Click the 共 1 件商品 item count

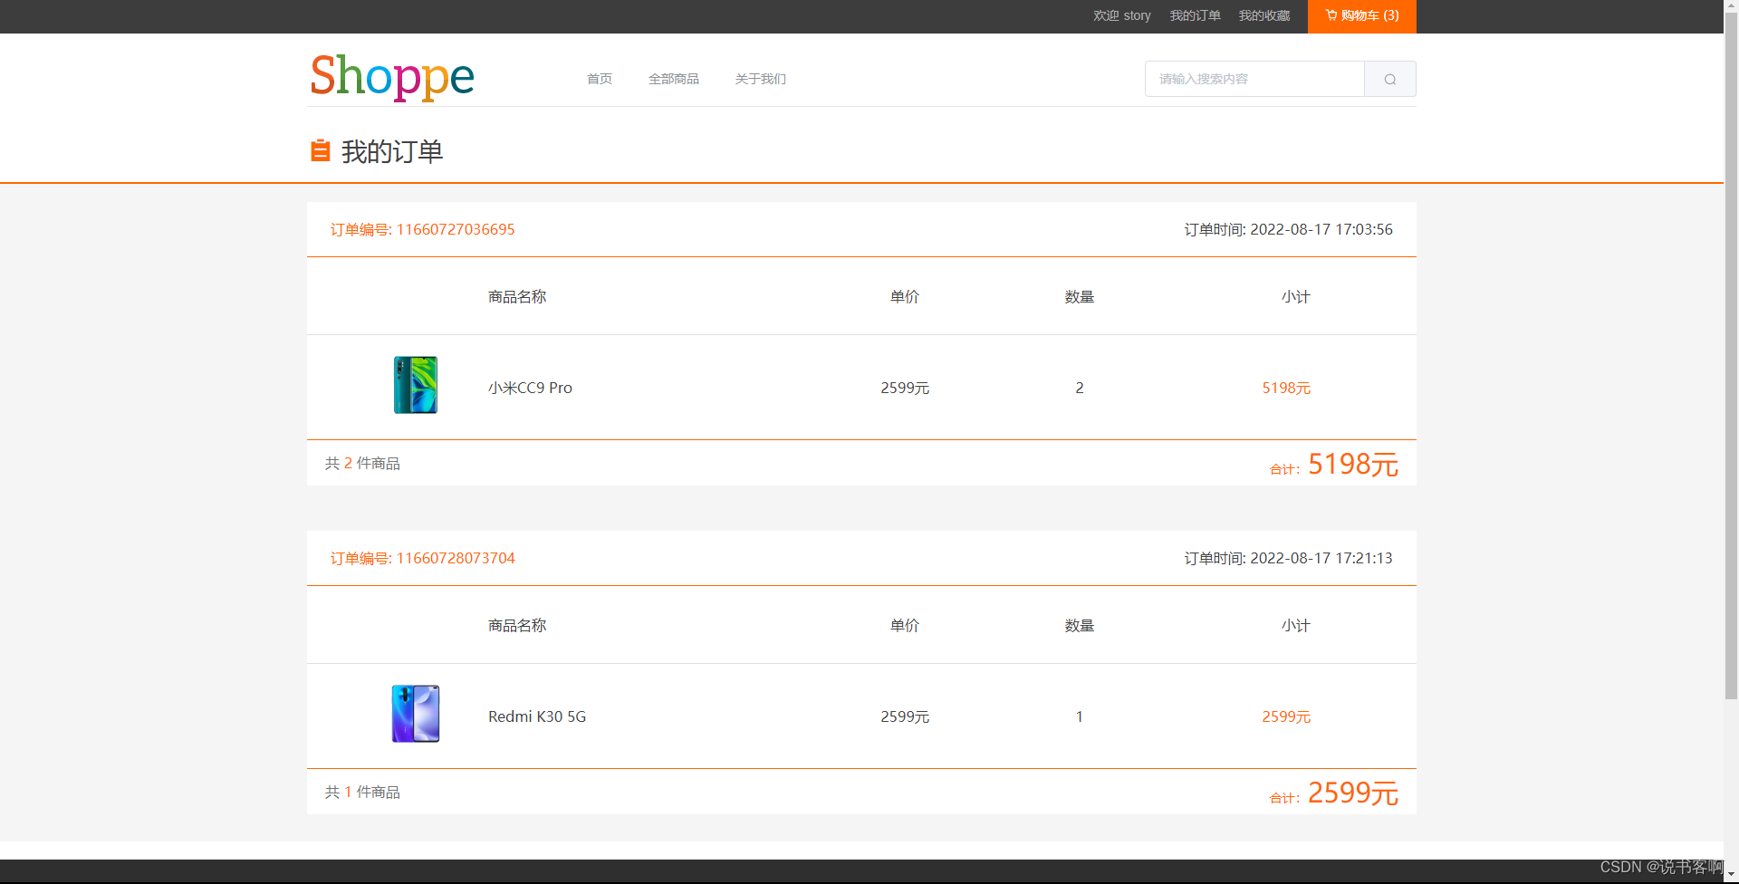362,793
